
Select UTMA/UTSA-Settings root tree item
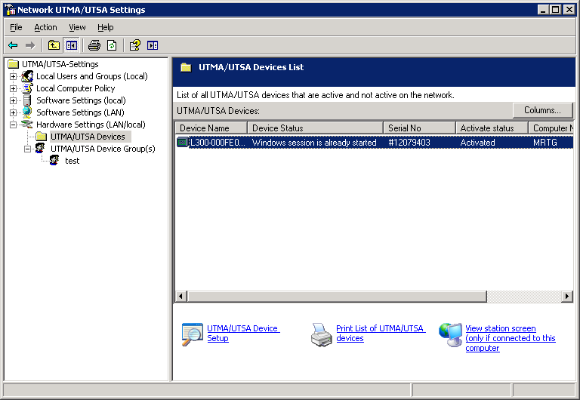point(60,64)
